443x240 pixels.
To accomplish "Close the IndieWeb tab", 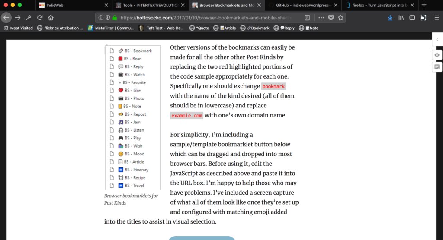I will (106, 5).
